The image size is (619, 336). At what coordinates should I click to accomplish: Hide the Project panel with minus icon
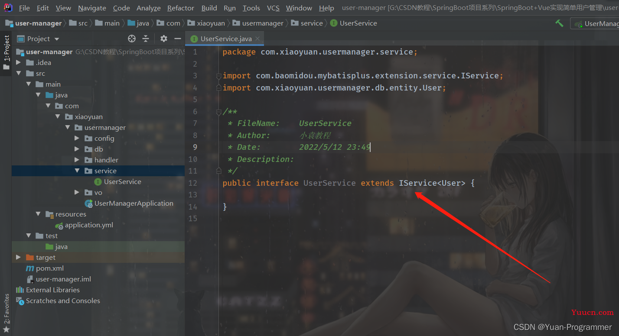pyautogui.click(x=177, y=39)
